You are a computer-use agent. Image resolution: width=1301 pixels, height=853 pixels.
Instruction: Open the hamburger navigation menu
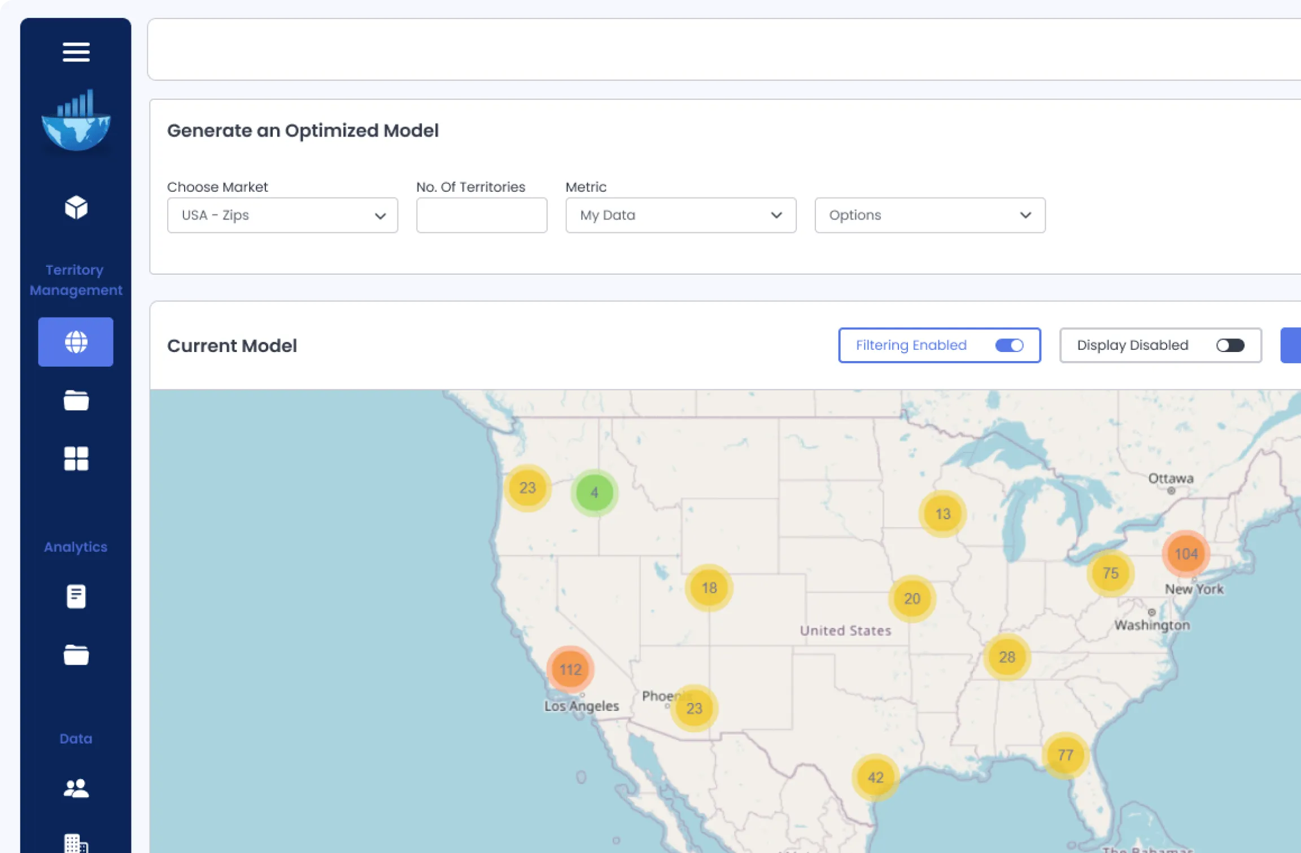click(75, 52)
